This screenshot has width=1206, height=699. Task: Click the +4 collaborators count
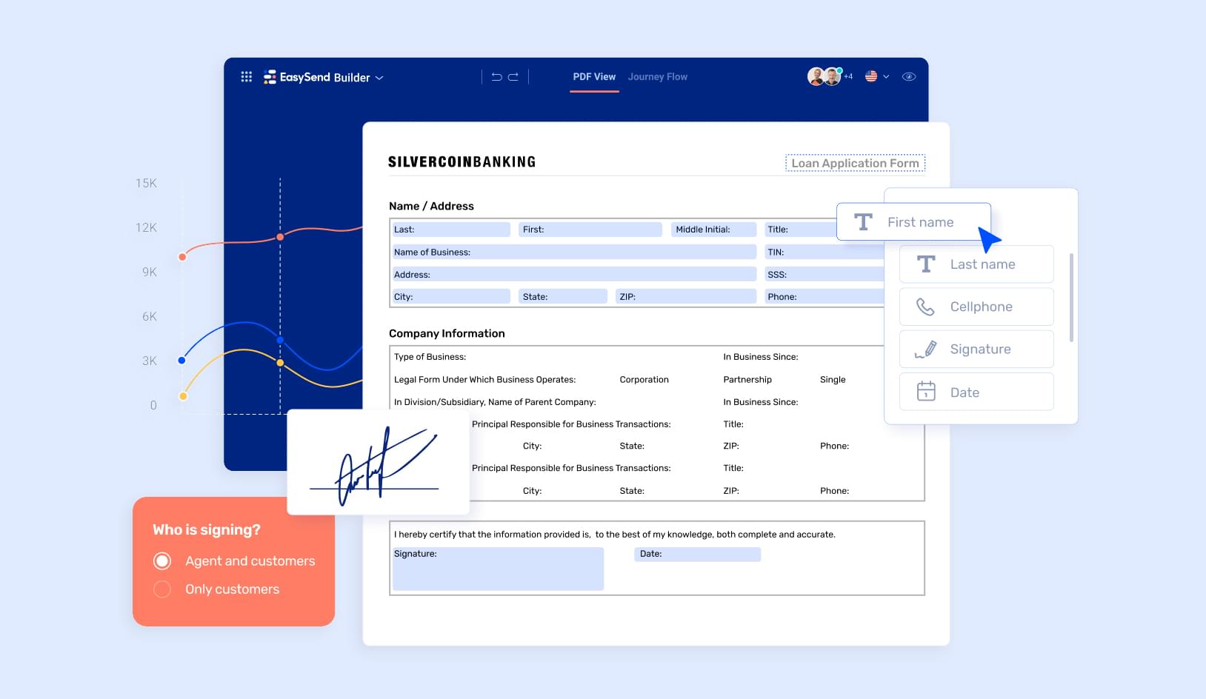848,76
